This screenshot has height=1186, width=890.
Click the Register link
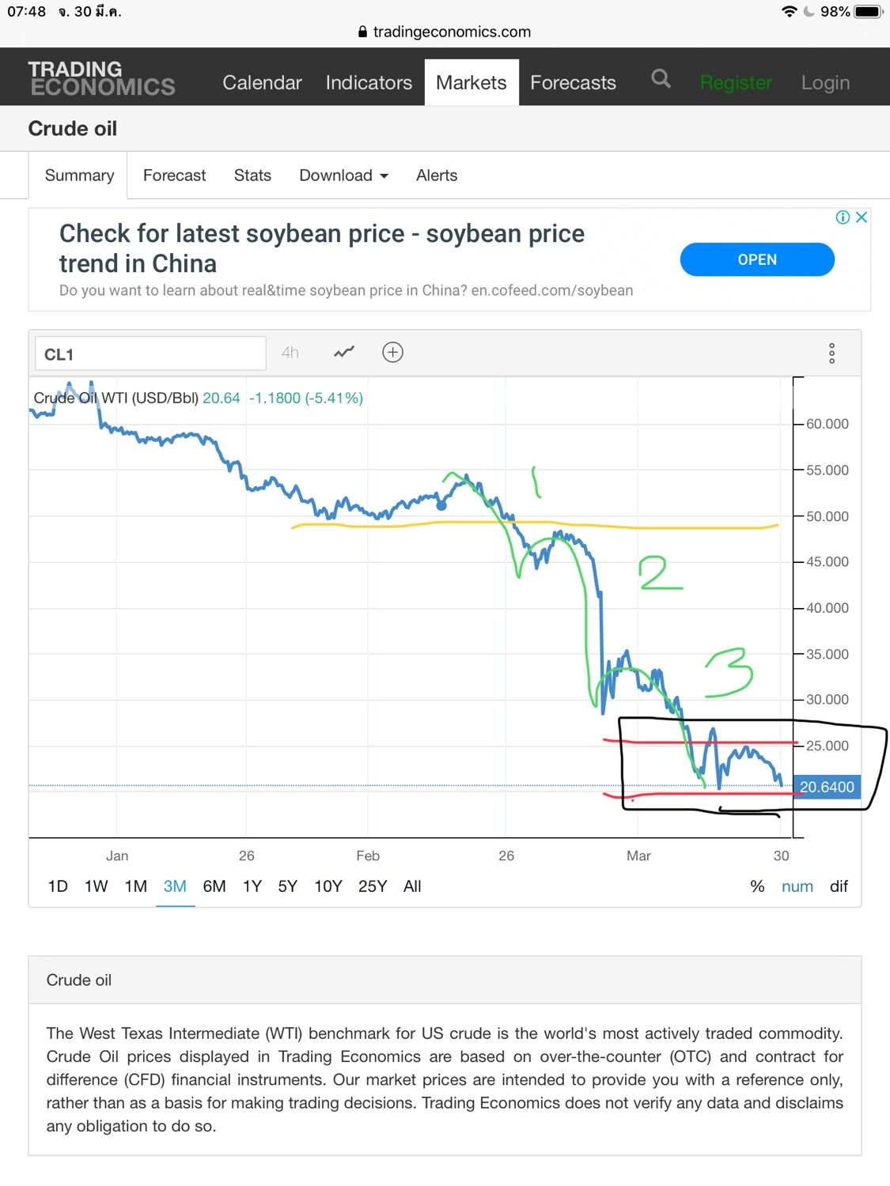(x=736, y=82)
